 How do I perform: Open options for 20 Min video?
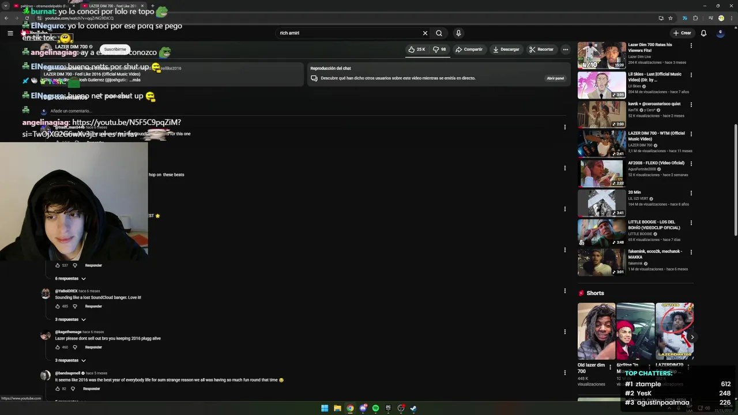coord(691,193)
